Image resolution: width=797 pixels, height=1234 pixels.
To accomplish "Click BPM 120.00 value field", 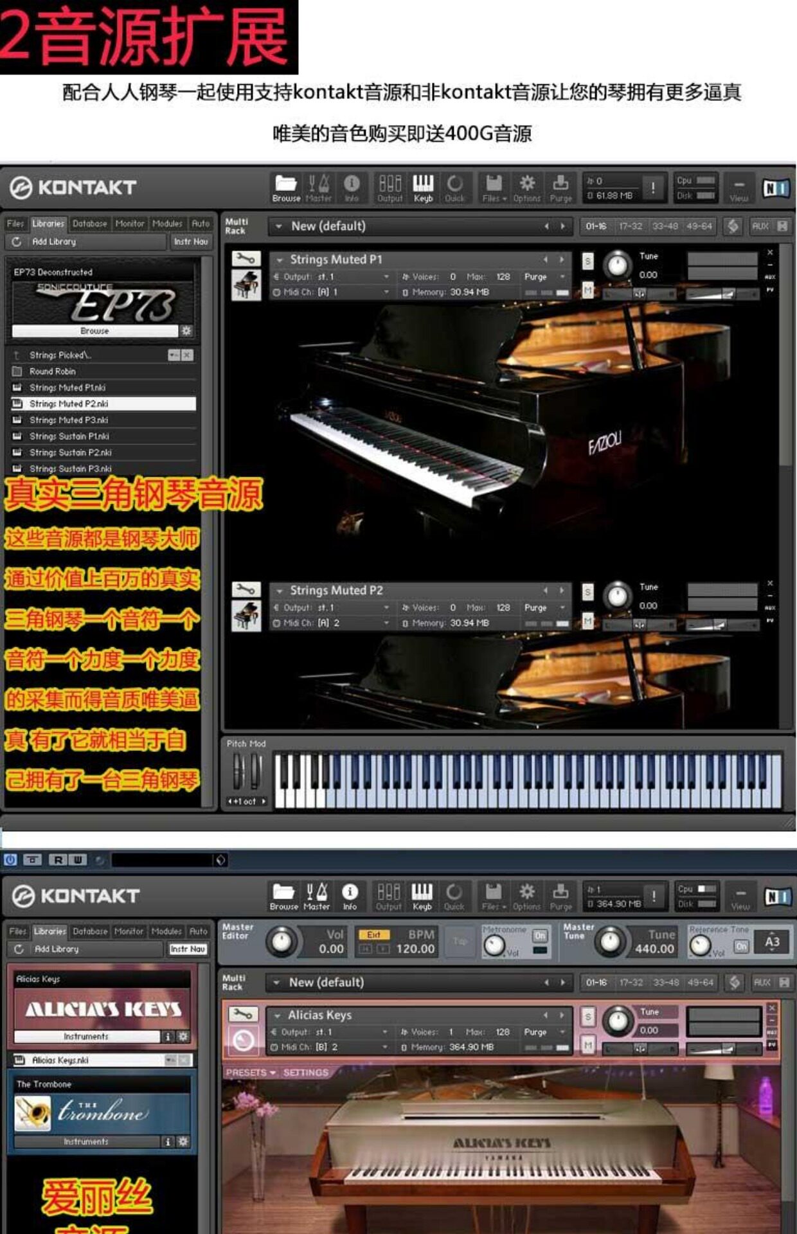I will click(x=415, y=949).
